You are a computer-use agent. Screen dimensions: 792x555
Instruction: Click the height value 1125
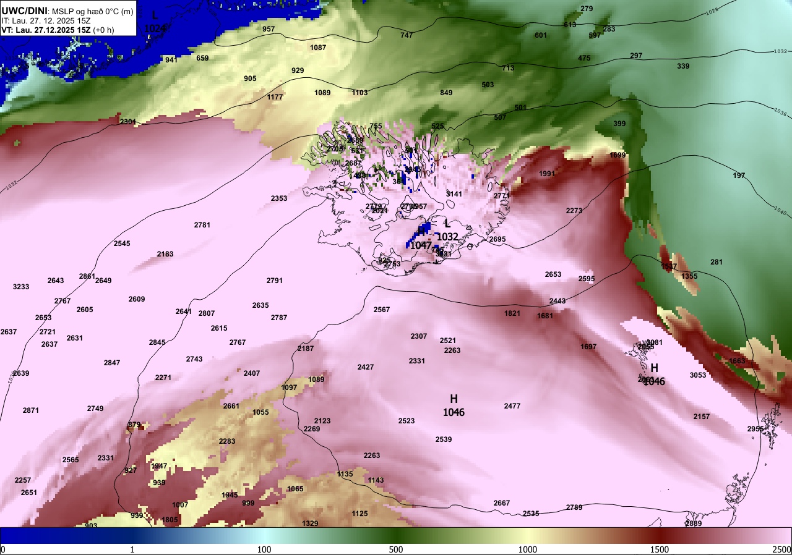[x=359, y=514]
